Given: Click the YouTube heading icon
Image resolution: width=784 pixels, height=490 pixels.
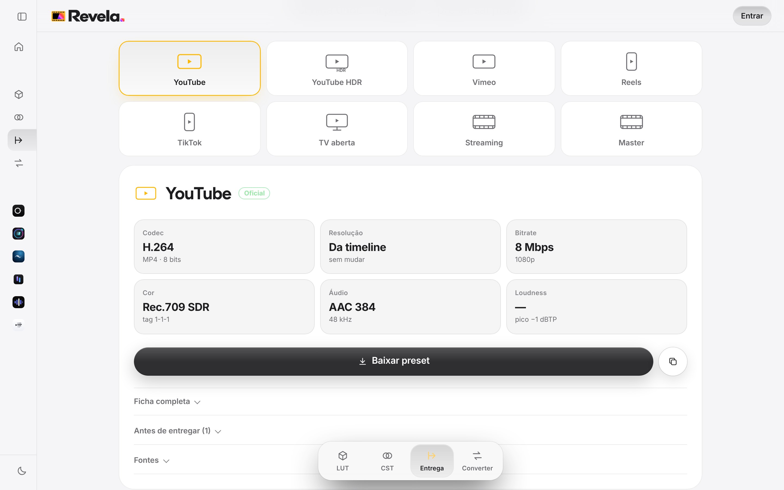Looking at the screenshot, I should click(146, 193).
